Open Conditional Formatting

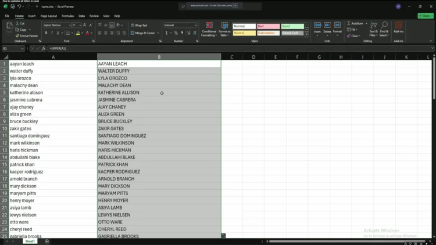[x=209, y=29]
